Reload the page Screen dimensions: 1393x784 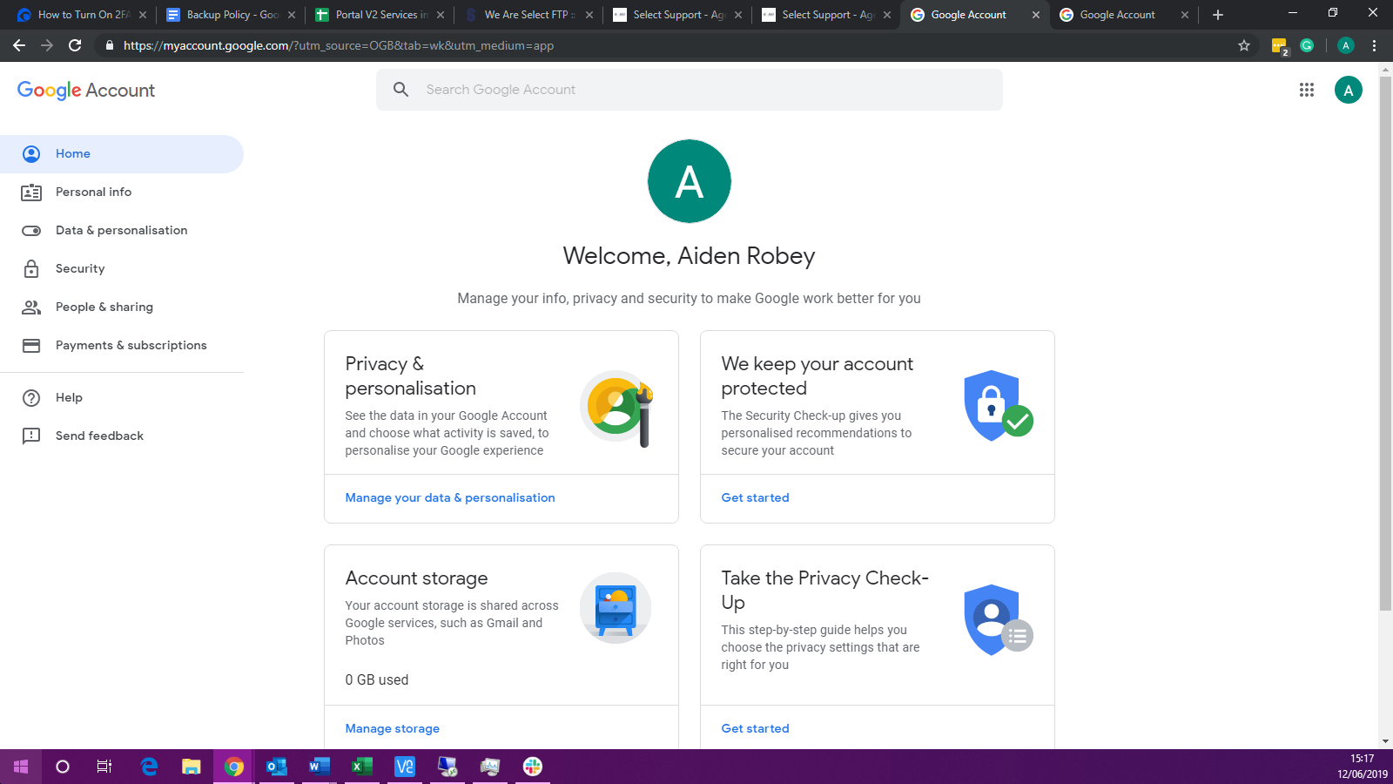[75, 45]
